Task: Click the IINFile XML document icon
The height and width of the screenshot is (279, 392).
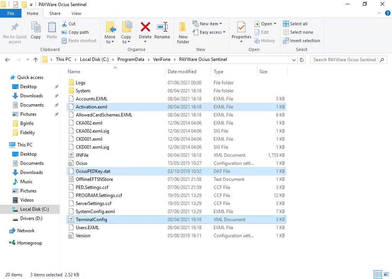Action: [x=71, y=155]
